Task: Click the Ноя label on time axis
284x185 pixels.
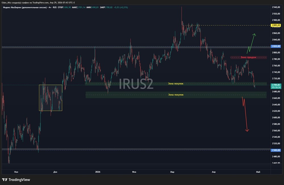Action: (16, 172)
